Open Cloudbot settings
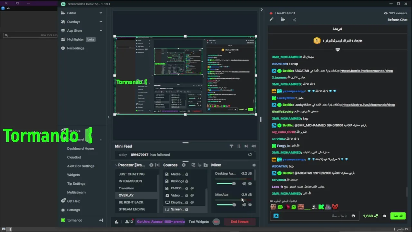 point(74,157)
